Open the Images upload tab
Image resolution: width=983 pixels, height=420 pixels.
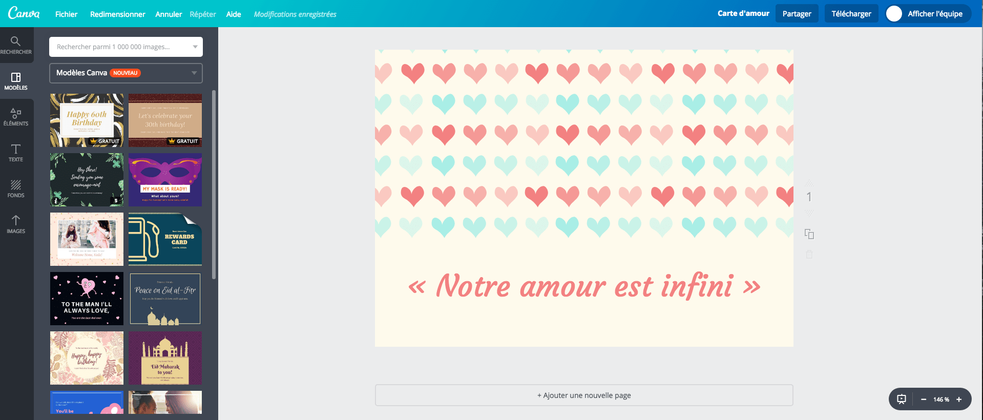(x=16, y=224)
